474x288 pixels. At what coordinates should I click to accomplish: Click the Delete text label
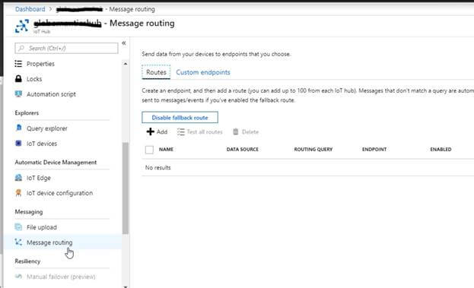tap(250, 131)
